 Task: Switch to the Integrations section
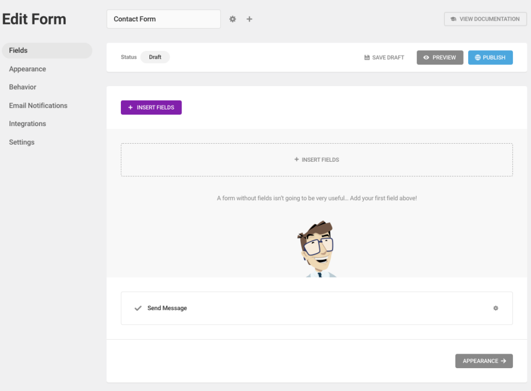click(27, 123)
